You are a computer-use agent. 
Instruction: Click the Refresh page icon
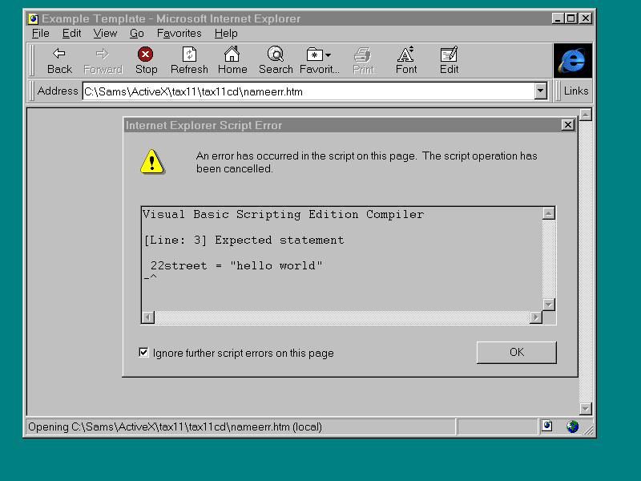[189, 55]
